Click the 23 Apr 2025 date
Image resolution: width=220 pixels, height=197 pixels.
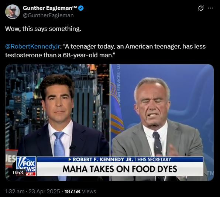pyautogui.click(x=44, y=191)
